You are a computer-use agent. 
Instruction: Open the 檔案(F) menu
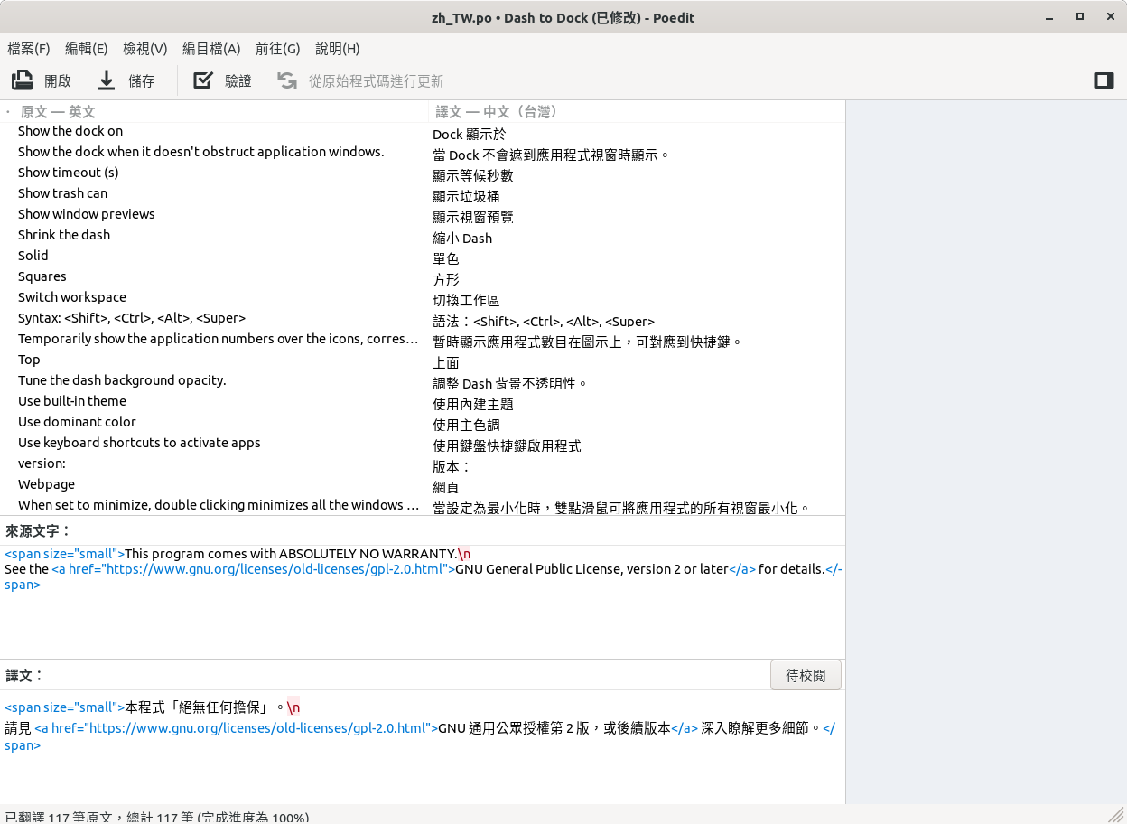[x=29, y=49]
